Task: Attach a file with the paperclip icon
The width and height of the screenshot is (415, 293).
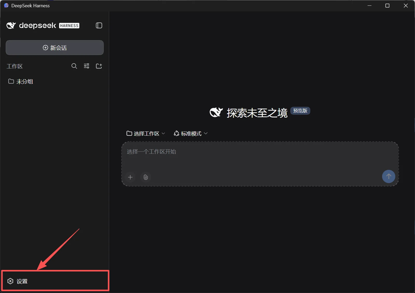Action: 146,177
